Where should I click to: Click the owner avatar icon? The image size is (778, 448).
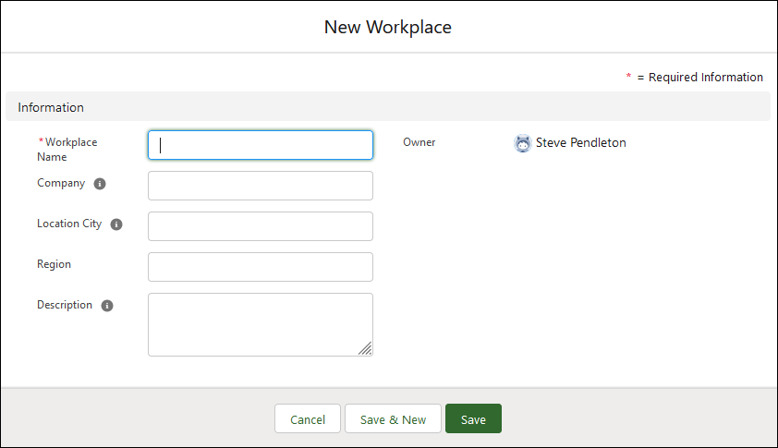pos(523,143)
